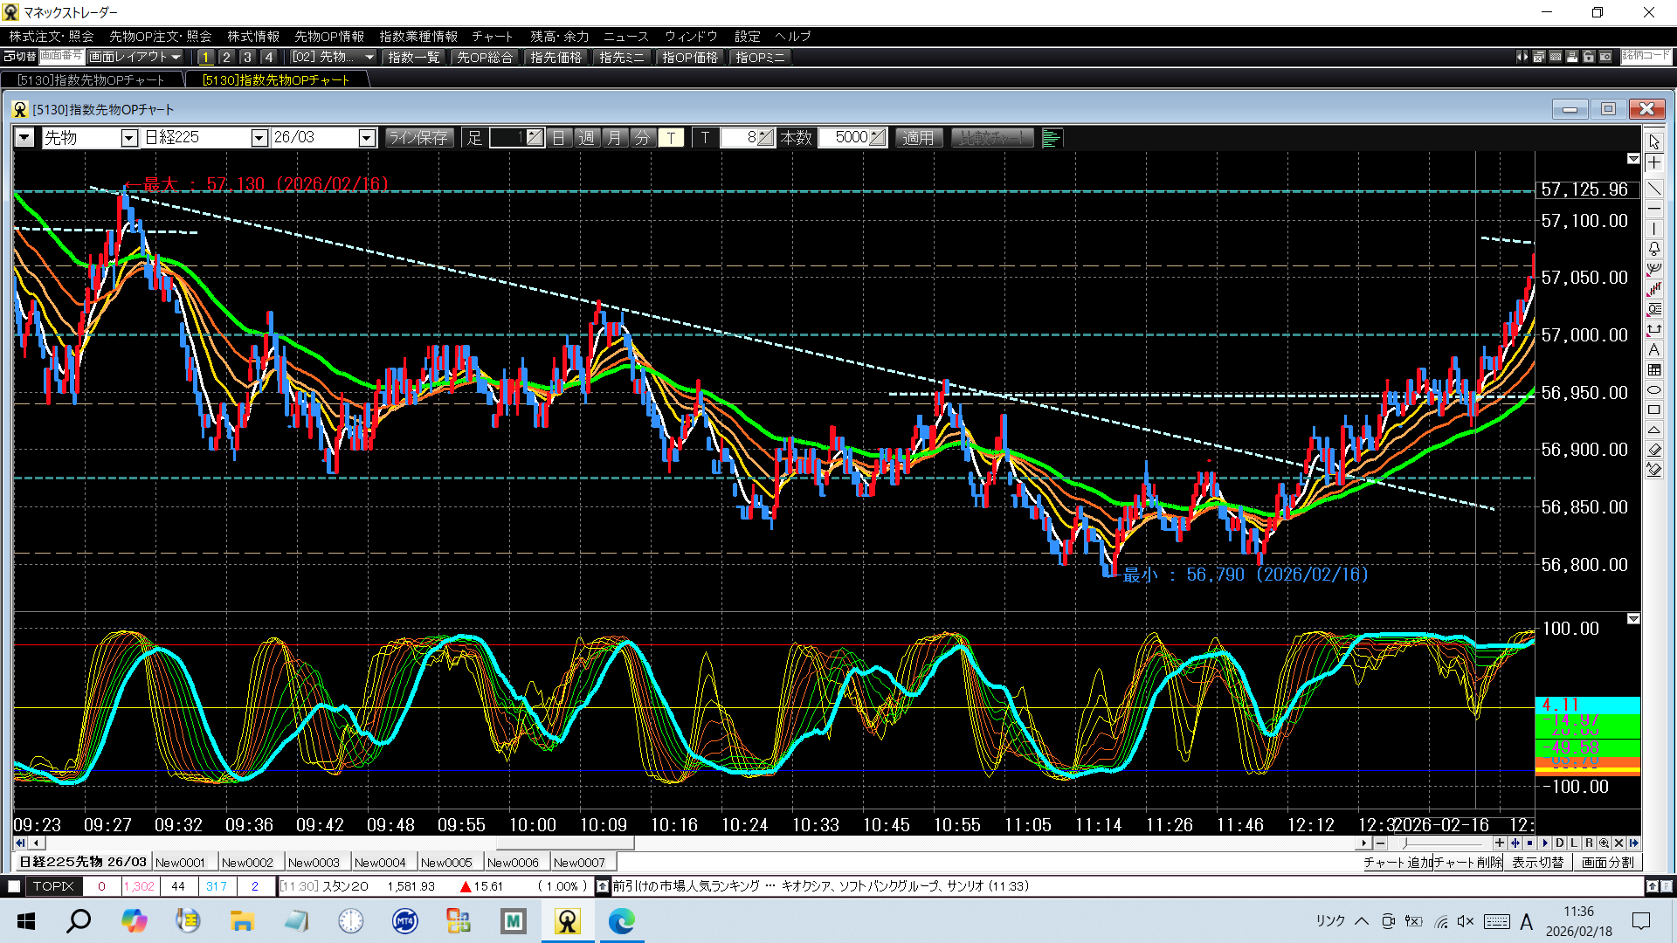This screenshot has width=1677, height=943.
Task: Click the ライン保存 button
Action: (418, 138)
